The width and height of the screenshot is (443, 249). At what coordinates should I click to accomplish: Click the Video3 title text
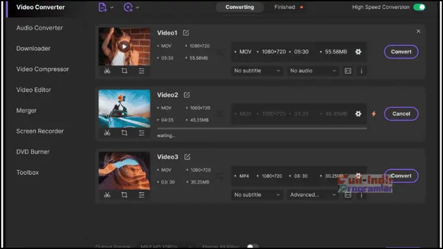click(x=168, y=157)
